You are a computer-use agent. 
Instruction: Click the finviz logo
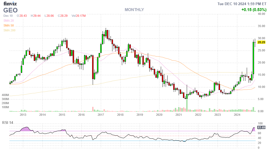coord(10,4)
